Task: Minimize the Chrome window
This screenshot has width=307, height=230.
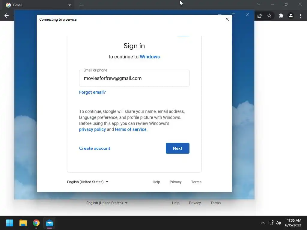Action: point(272,4)
